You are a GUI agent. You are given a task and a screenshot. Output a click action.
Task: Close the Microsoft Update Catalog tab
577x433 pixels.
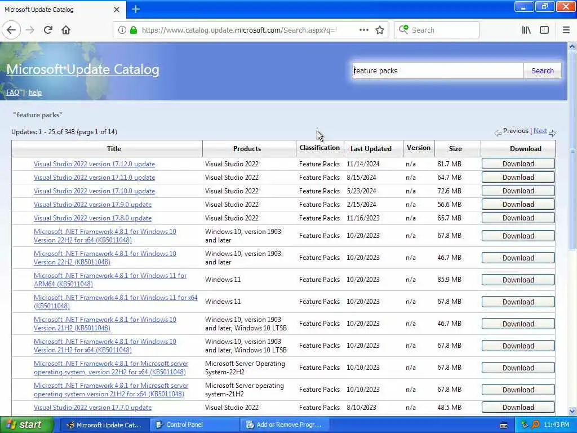coord(116,10)
